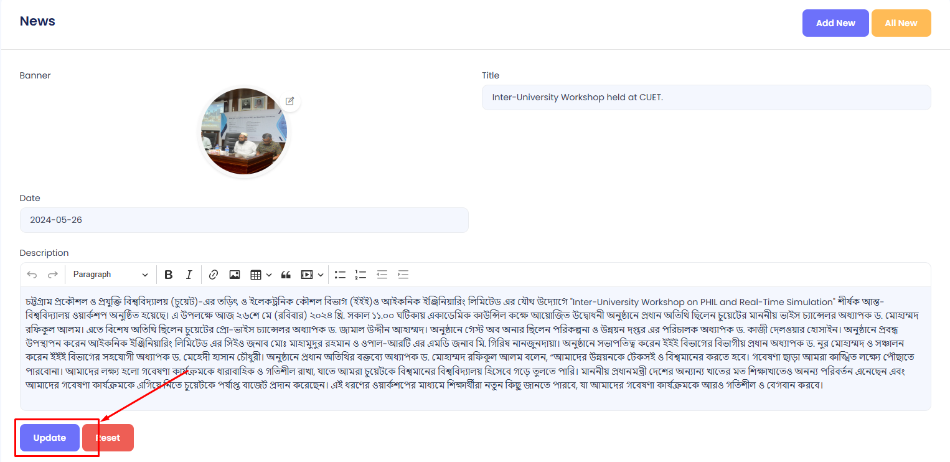Open the Paragraph heading dropdown
The height and width of the screenshot is (462, 950).
pyautogui.click(x=110, y=275)
